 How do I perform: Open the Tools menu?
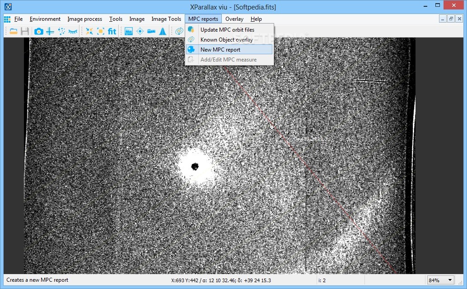[x=116, y=19]
